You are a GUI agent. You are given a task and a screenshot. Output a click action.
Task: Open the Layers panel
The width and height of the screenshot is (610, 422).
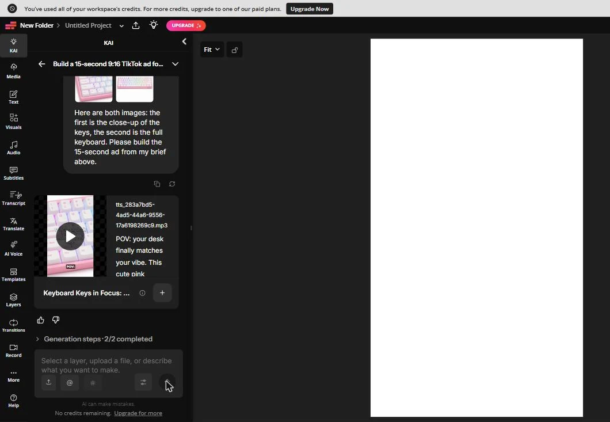coord(14,299)
